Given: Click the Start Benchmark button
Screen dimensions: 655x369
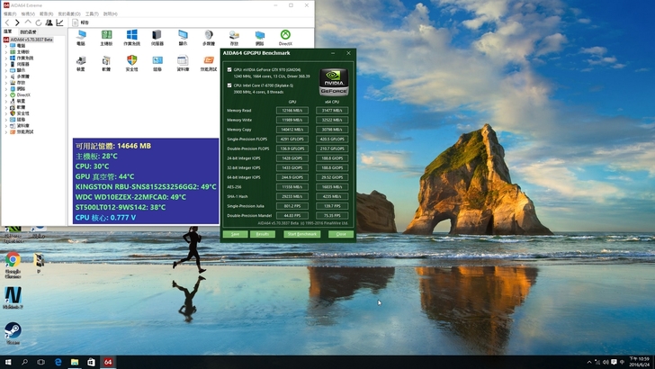Looking at the screenshot, I should click(x=301, y=234).
